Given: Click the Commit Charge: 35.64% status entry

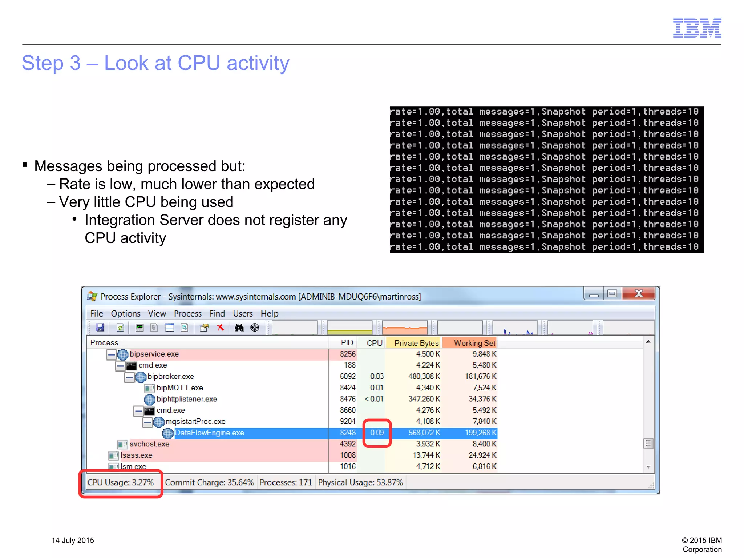Looking at the screenshot, I should [x=209, y=482].
